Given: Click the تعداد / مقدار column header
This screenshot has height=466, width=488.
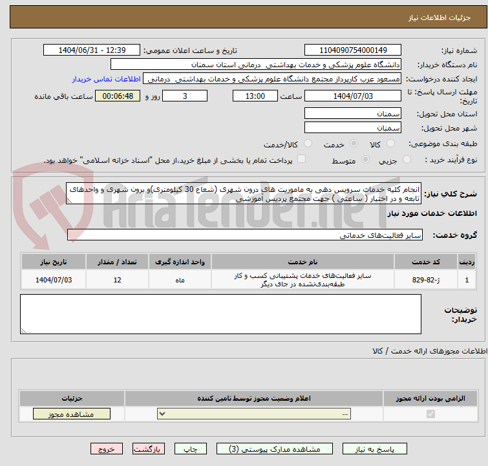Looking at the screenshot, I should [x=117, y=262].
